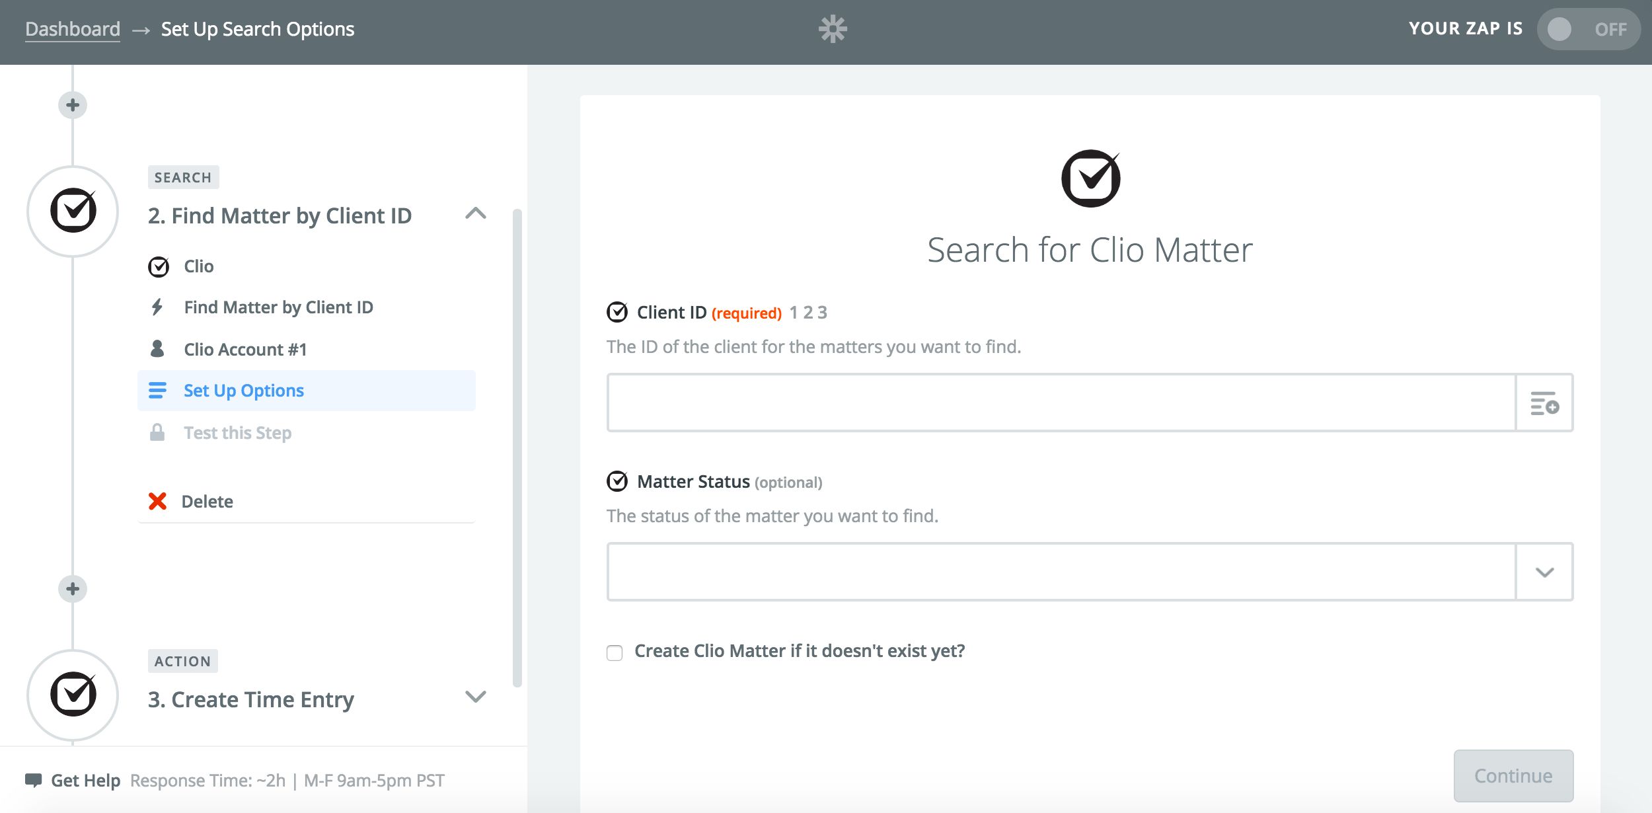1652x813 pixels.
Task: Click the Continue button
Action: (1513, 775)
